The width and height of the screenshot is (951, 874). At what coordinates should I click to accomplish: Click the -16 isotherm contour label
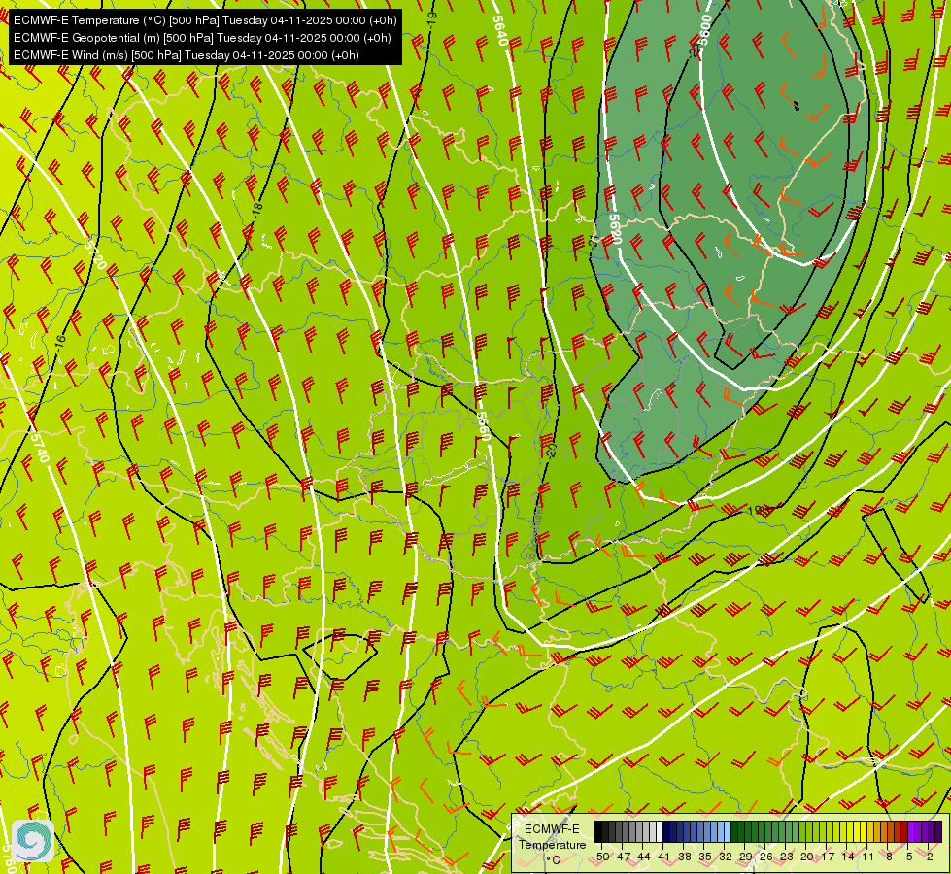59,342
